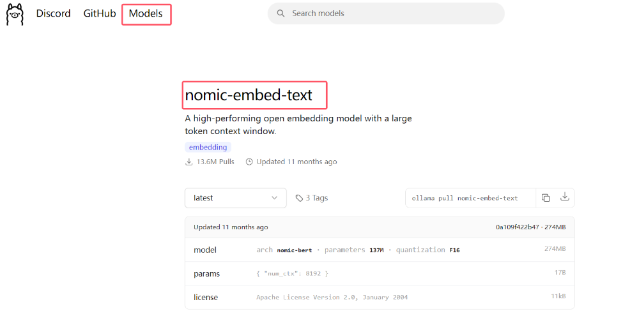Viewport: 623px width, 334px height.
Task: Click the clock icon beside Updated 11 months ago
Action: tap(249, 162)
